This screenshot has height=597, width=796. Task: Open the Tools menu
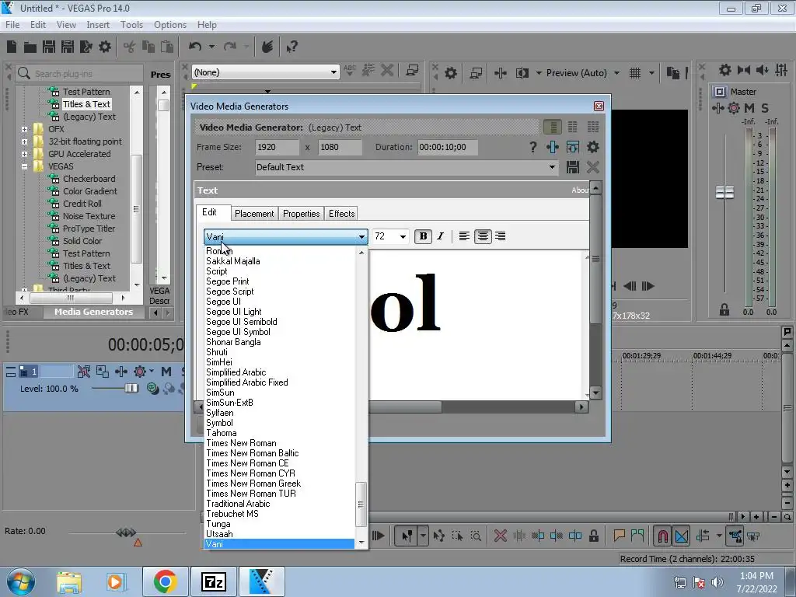(x=131, y=24)
